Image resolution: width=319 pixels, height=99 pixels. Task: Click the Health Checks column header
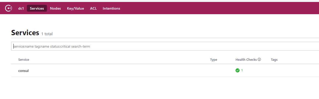(x=246, y=60)
